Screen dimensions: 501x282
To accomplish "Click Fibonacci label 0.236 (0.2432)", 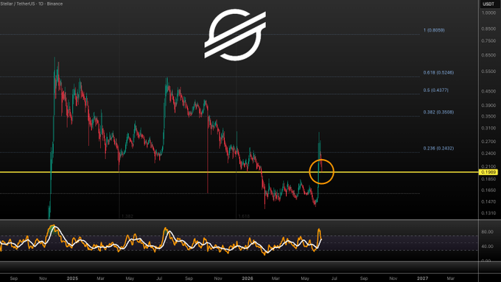I will 438,148.
